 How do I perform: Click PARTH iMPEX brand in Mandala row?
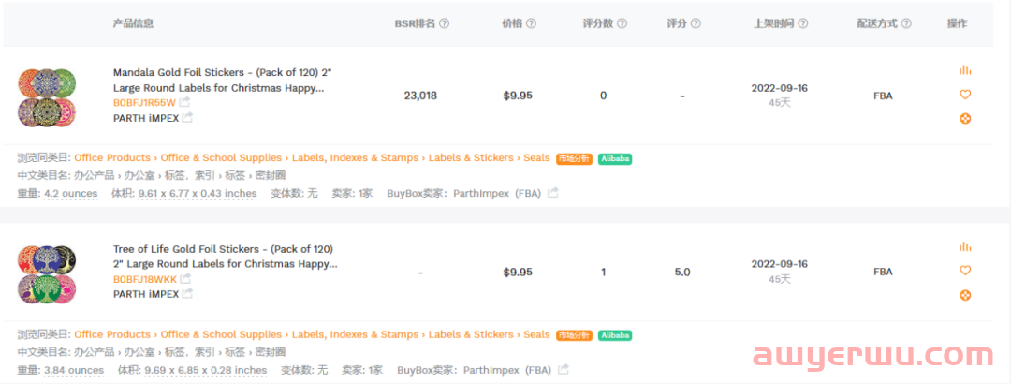[146, 118]
